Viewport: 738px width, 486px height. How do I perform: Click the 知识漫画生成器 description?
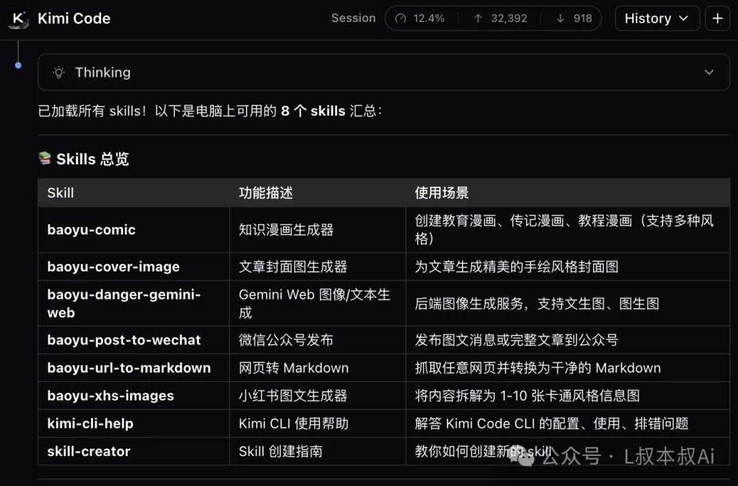pyautogui.click(x=286, y=230)
